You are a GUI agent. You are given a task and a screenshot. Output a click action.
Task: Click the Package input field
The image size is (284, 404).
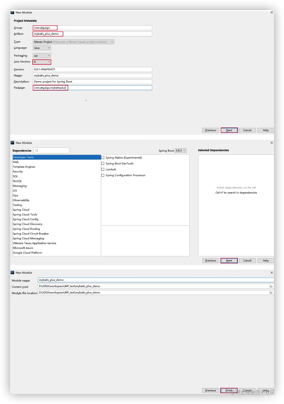coord(92,88)
